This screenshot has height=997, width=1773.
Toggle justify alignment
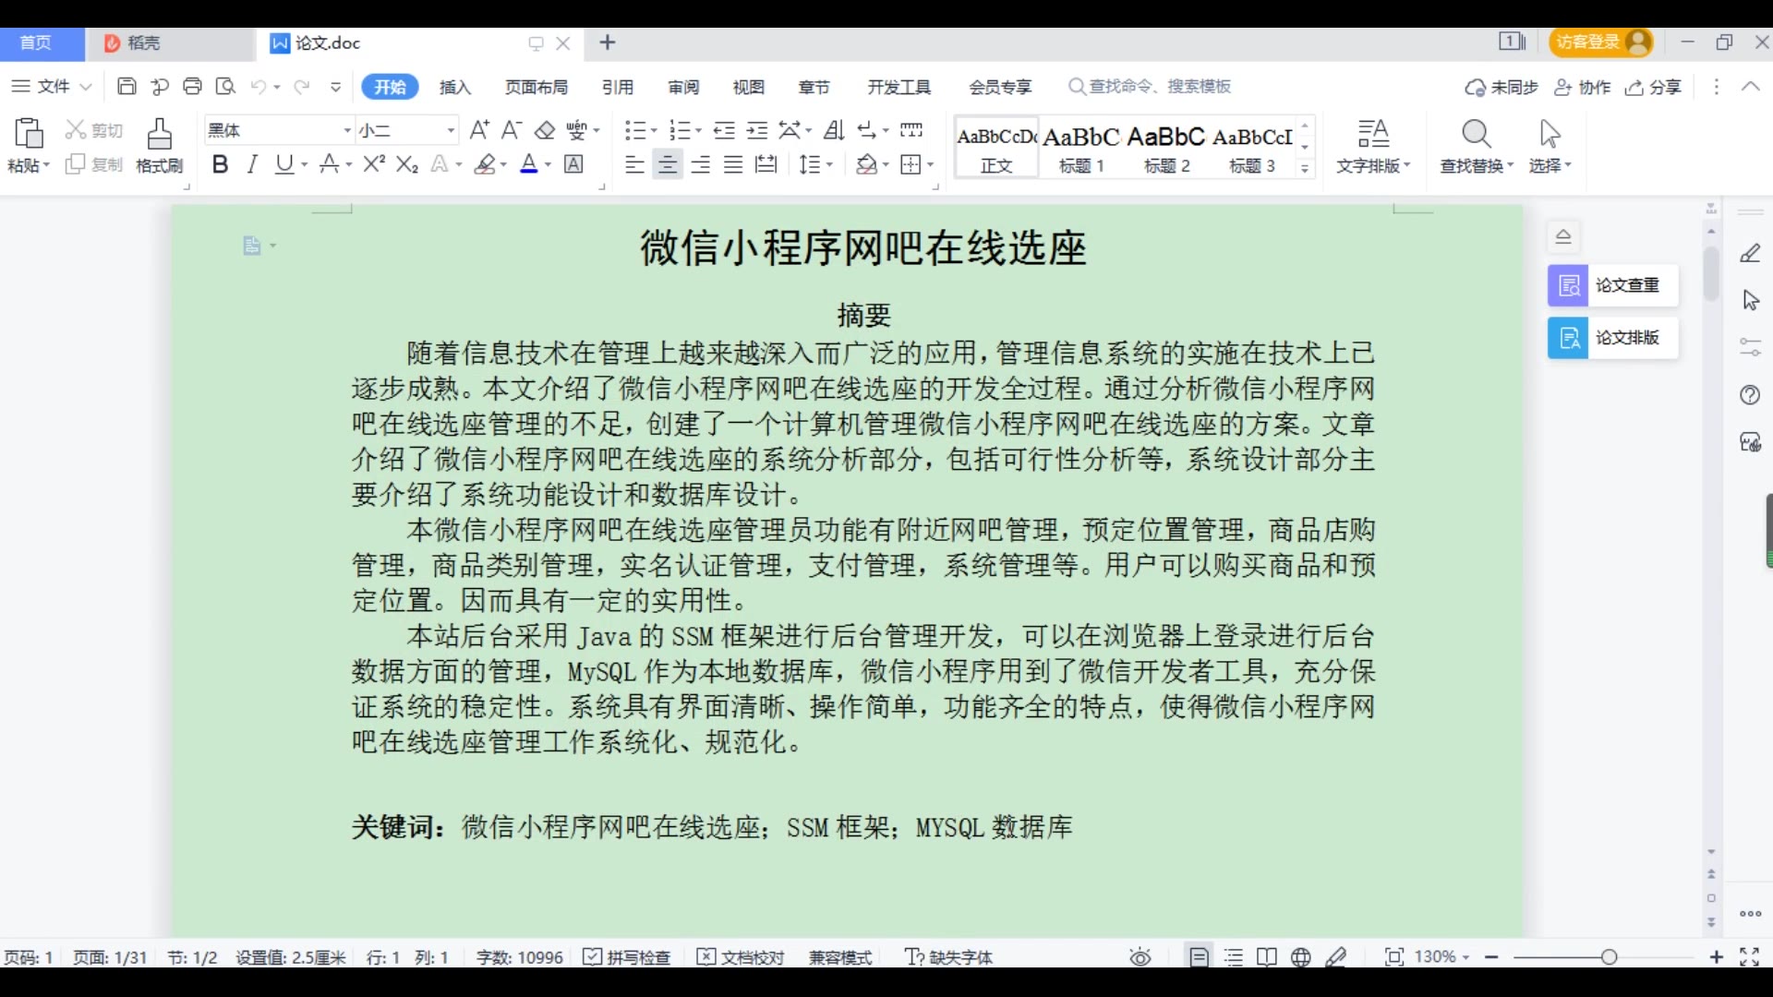733,164
